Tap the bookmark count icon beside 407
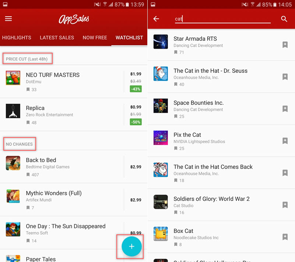 [28, 174]
